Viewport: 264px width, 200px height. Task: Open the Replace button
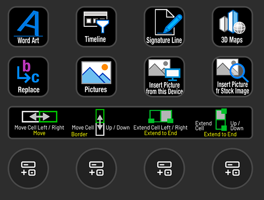[x=28, y=76]
